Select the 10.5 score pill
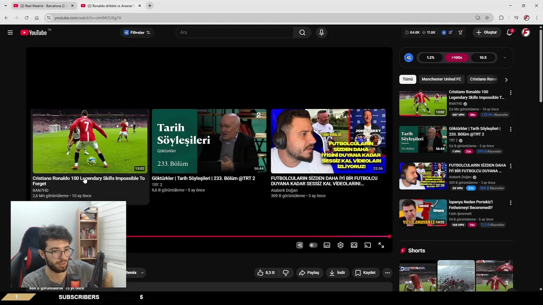This screenshot has height=305, width=543. click(483, 58)
